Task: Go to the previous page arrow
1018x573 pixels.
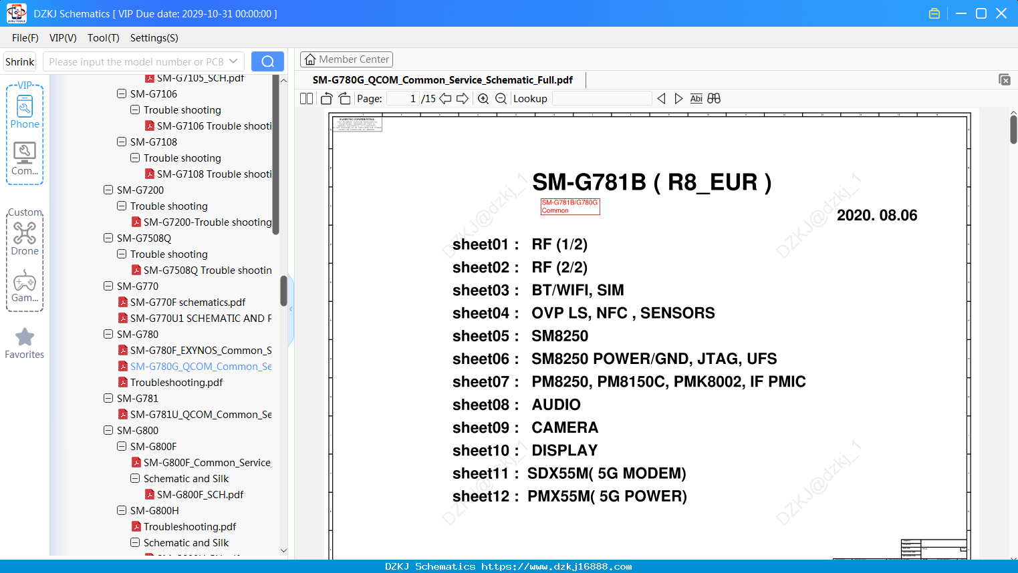Action: click(445, 98)
